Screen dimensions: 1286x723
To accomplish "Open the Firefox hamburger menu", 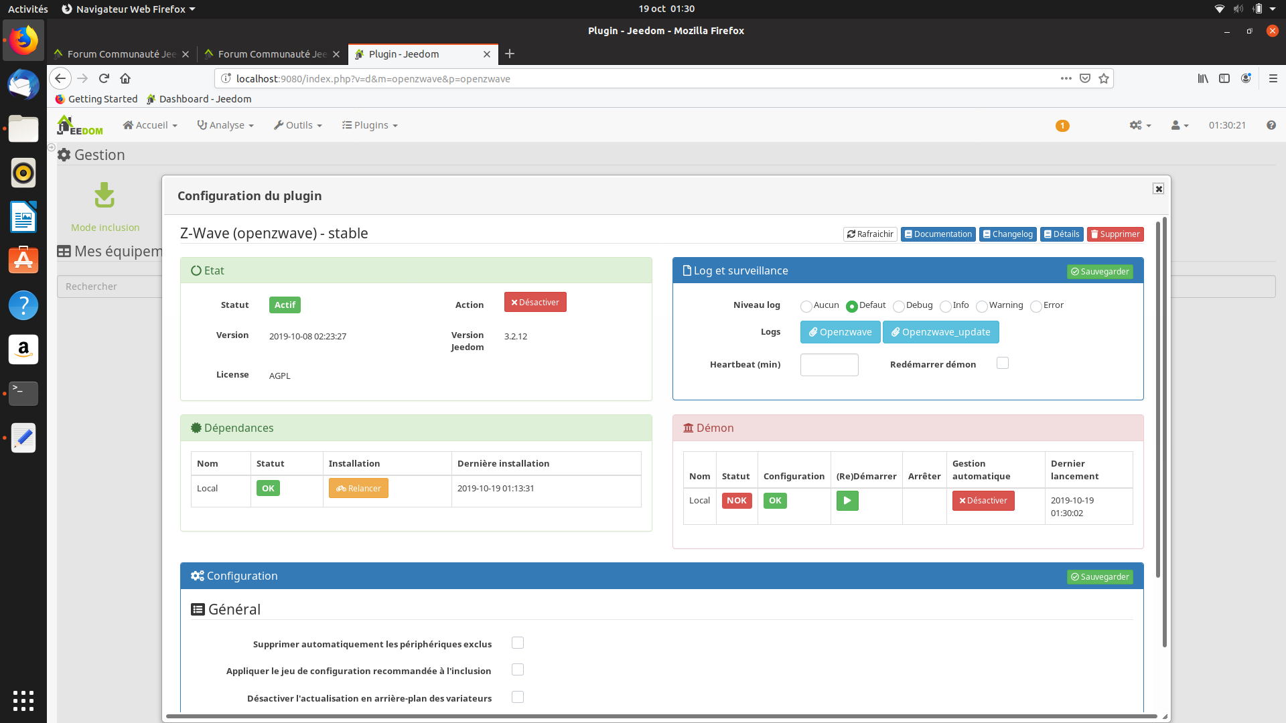I will [x=1273, y=78].
